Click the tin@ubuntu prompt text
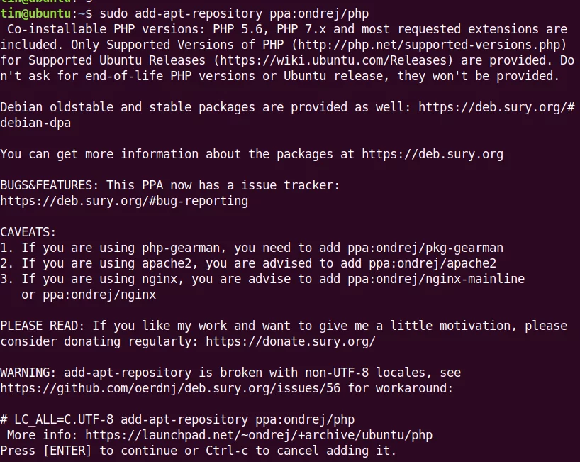Image resolution: width=580 pixels, height=462 pixels. coord(35,13)
